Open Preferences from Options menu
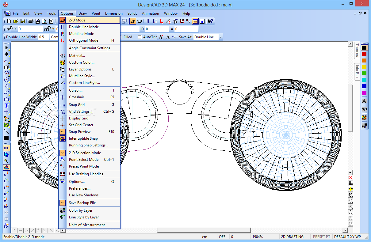Screen dimensions: 371x242 90,188
